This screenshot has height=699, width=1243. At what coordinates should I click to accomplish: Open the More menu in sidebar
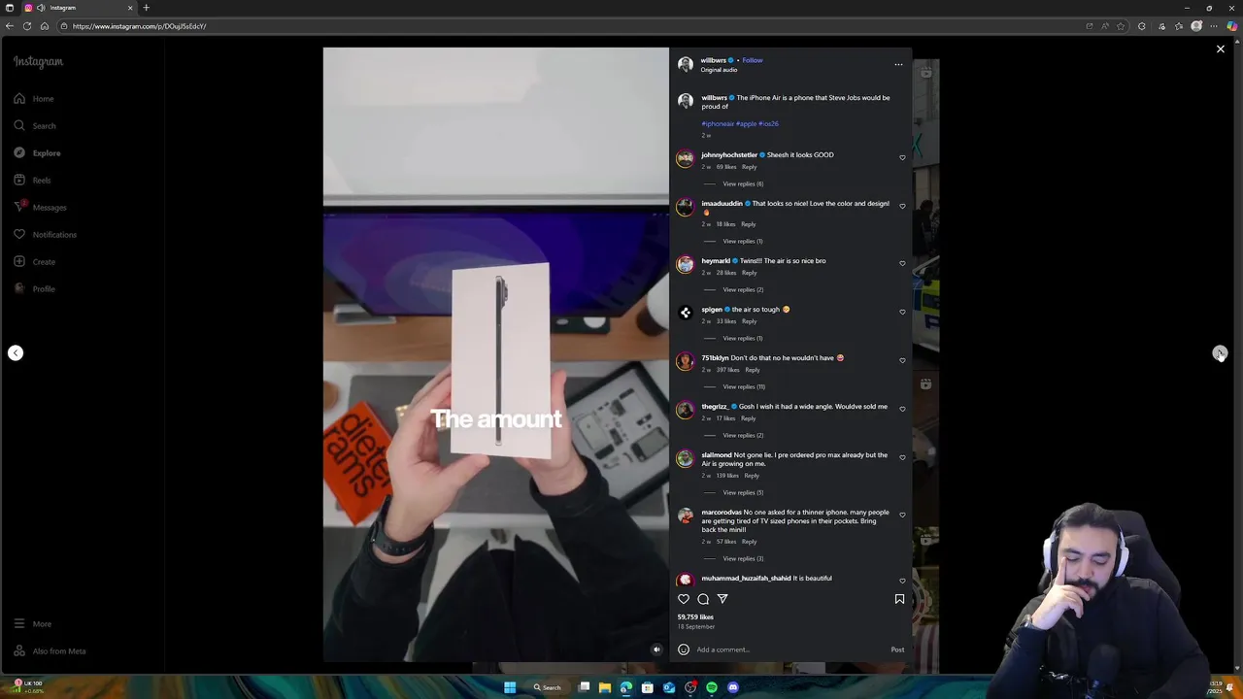tap(32, 624)
